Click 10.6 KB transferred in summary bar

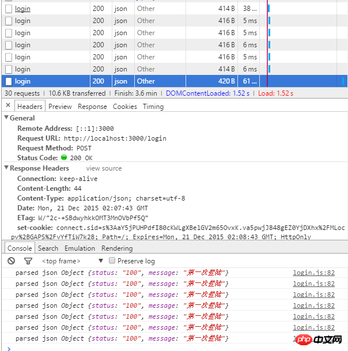click(x=77, y=93)
